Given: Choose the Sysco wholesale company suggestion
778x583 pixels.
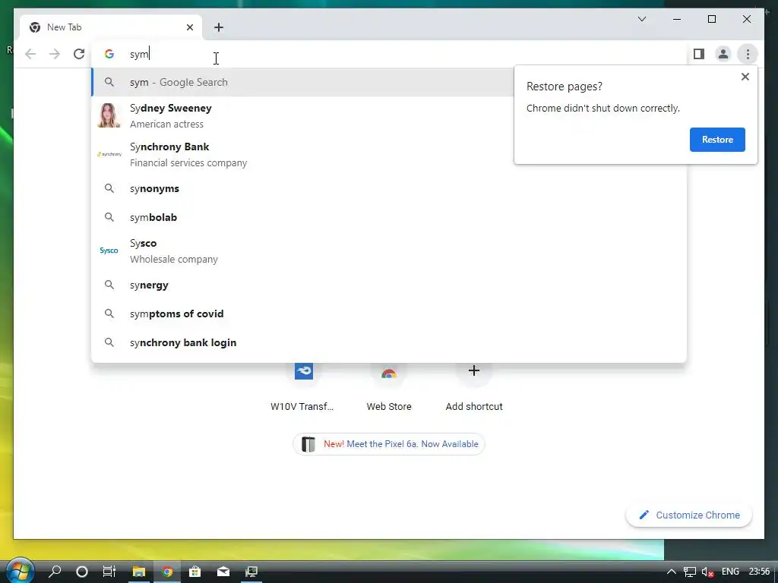Looking at the screenshot, I should (x=389, y=251).
